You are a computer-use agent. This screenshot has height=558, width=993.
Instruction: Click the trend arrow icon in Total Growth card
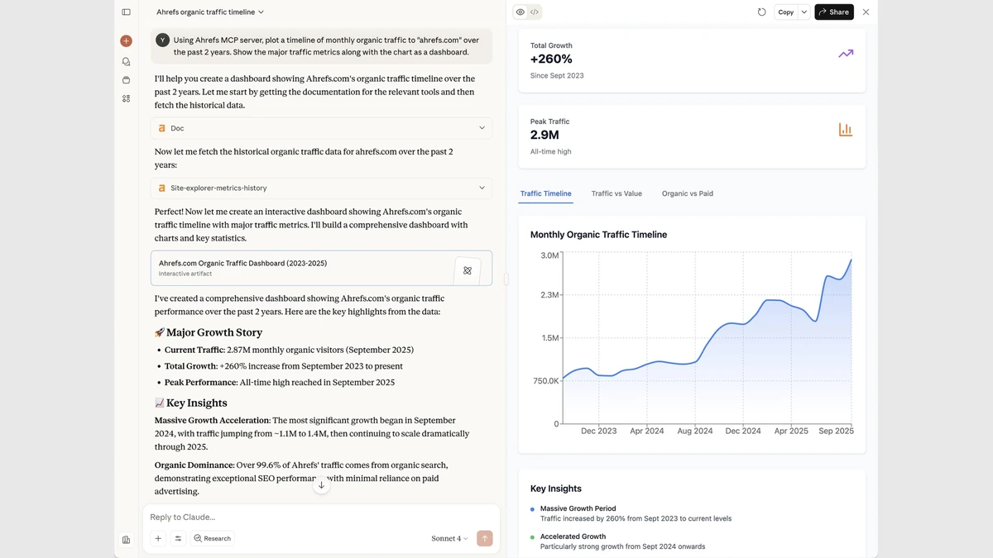click(846, 54)
